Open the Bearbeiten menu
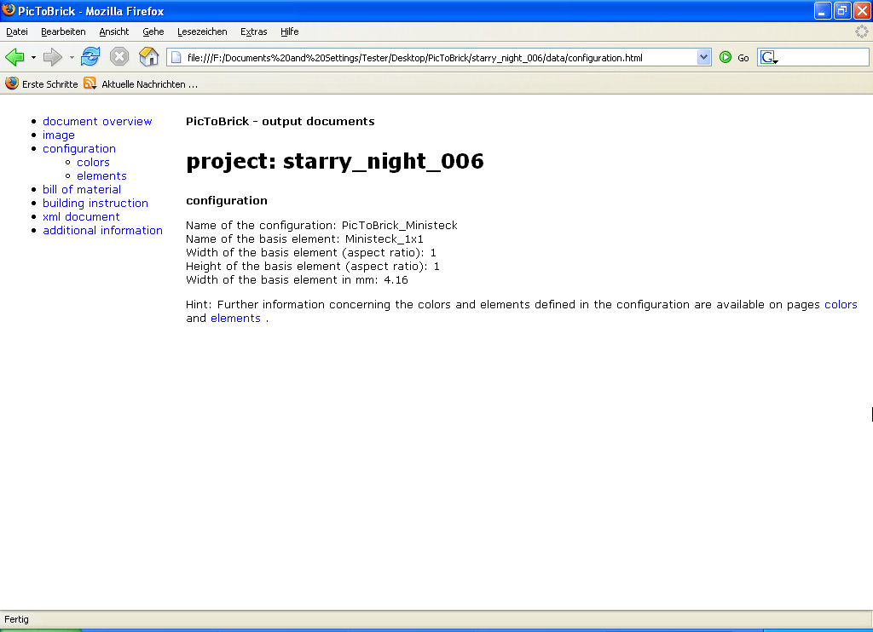 63,32
